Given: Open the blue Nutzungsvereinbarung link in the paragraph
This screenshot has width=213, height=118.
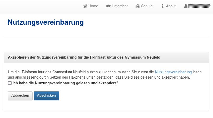Looking at the screenshot, I should (173, 72).
